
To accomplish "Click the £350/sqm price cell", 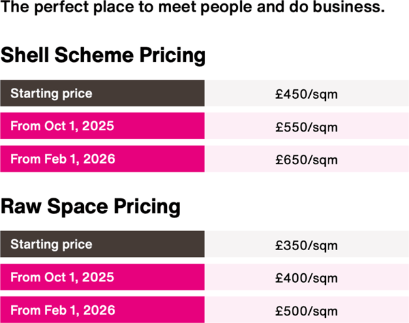I will [x=307, y=245].
